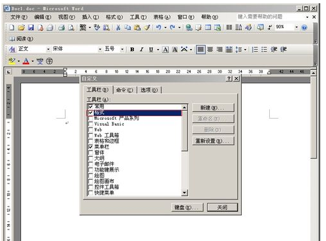The image size is (326, 241).
Task: Click the Columns icon in the toolbar
Action: 229,27
